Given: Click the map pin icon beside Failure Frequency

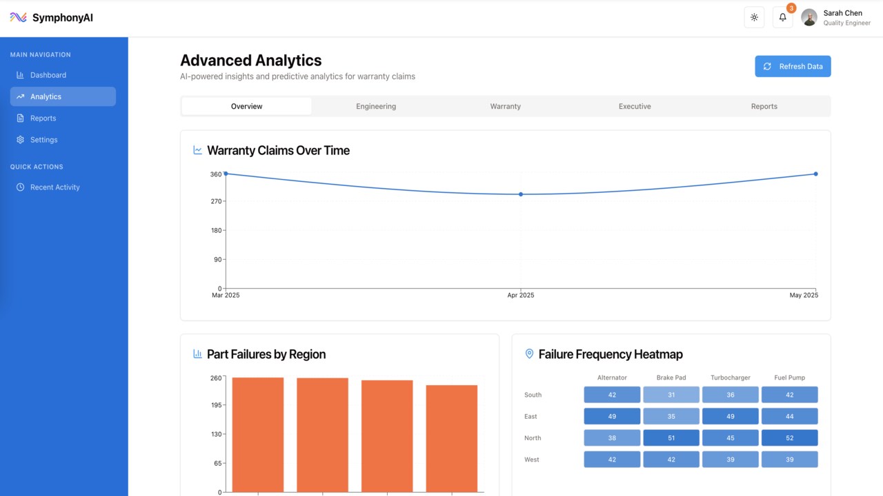Looking at the screenshot, I should pyautogui.click(x=529, y=354).
